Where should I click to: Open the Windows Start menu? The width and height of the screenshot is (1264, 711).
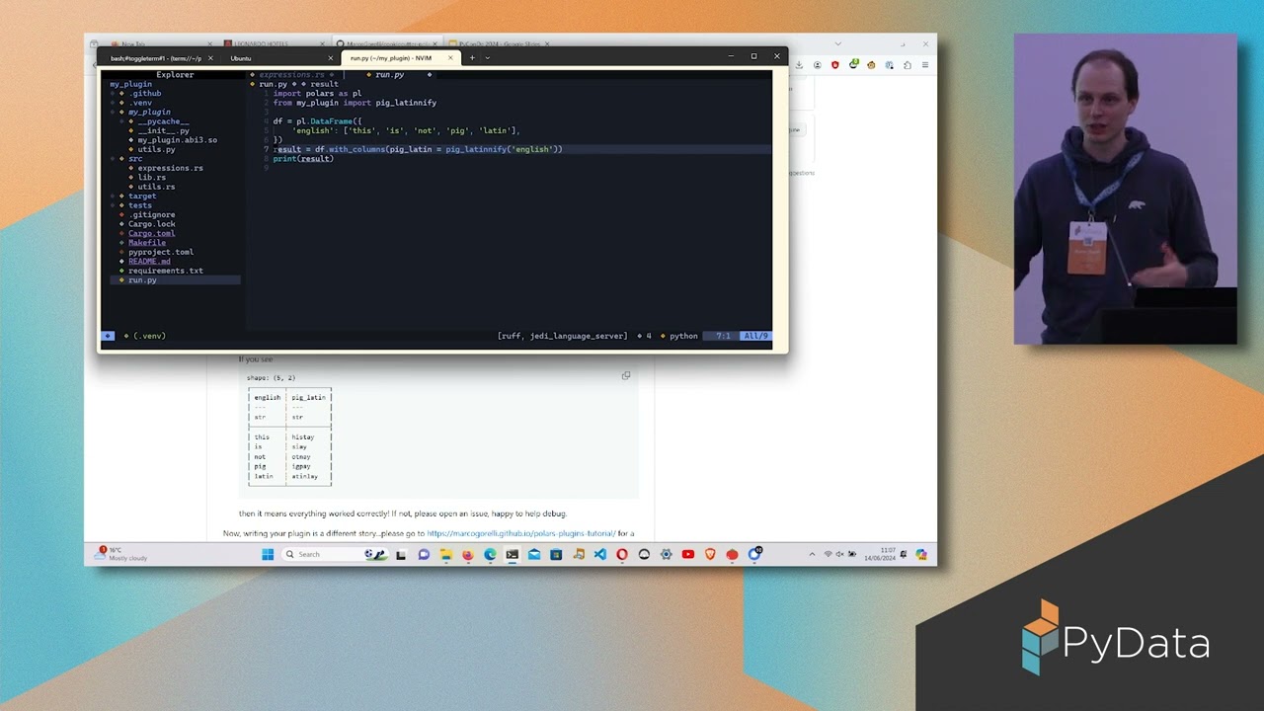(x=268, y=554)
